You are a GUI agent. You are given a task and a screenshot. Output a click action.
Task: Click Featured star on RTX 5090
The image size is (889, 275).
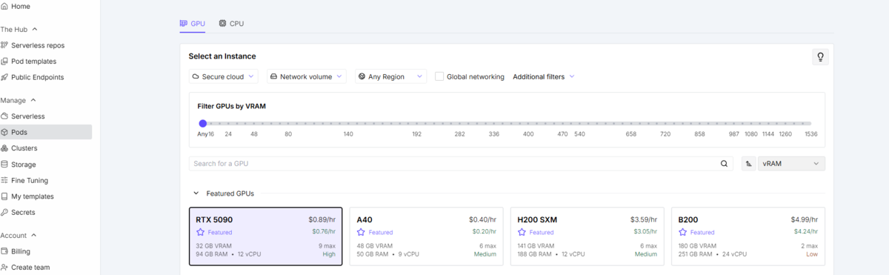tap(201, 232)
